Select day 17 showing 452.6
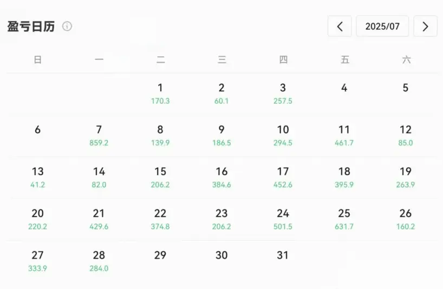Viewport: 443px width, 289px height. pos(283,177)
